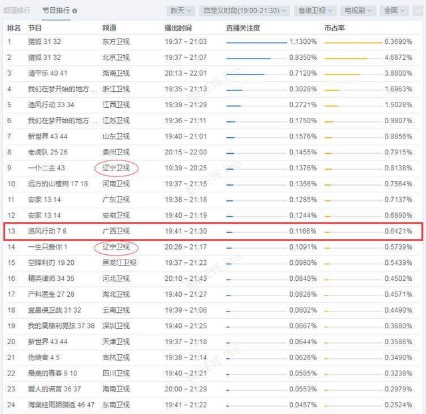Image resolution: width=426 pixels, height=414 pixels.
Task: Click the blue attention bar for 东方卫视
Action: pos(256,43)
